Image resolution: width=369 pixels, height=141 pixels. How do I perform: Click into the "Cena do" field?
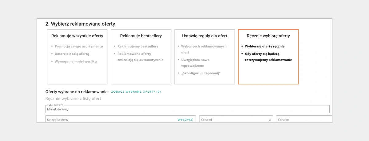(x=303, y=120)
